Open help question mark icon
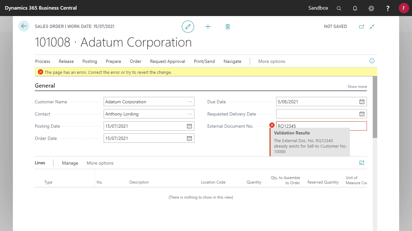Image resolution: width=412 pixels, height=231 pixels. coord(388,8)
